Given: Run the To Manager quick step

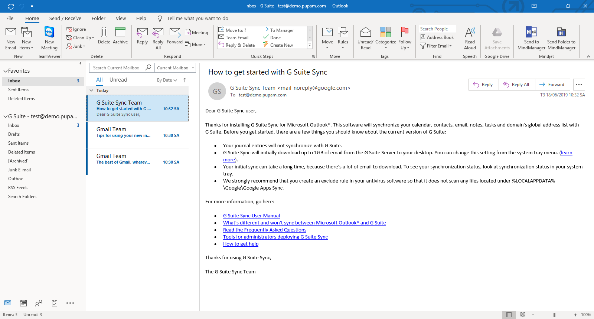Looking at the screenshot, I should pyautogui.click(x=278, y=30).
